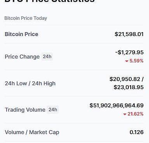149x143 pixels.
Task: Click the Price Change label
Action: point(22,57)
